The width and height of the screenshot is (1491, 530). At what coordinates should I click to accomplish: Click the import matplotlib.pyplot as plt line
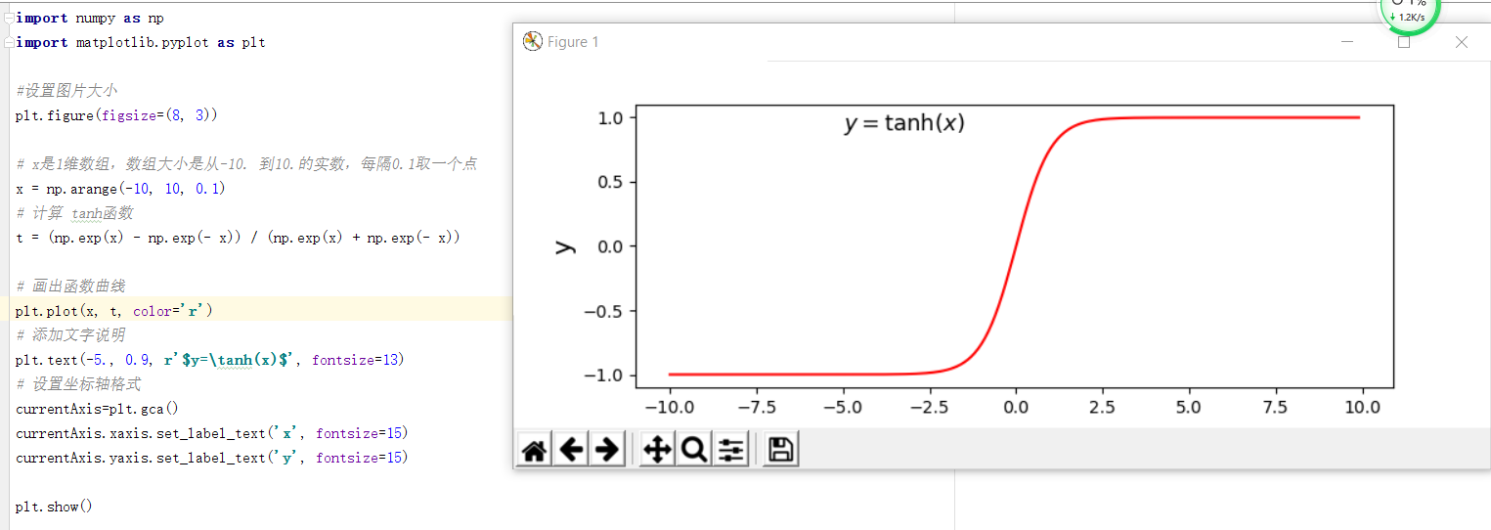click(x=141, y=43)
